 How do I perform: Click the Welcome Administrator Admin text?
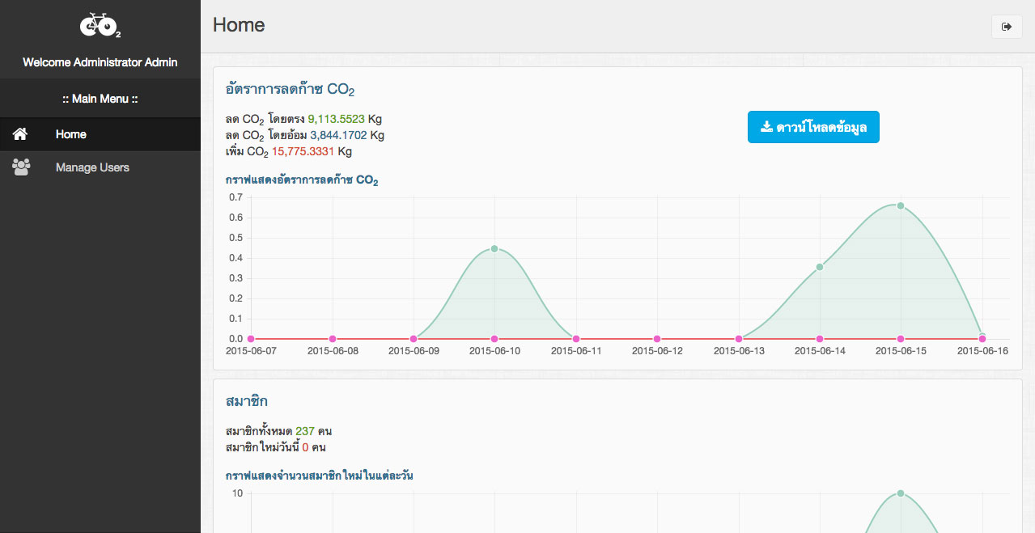tap(100, 62)
